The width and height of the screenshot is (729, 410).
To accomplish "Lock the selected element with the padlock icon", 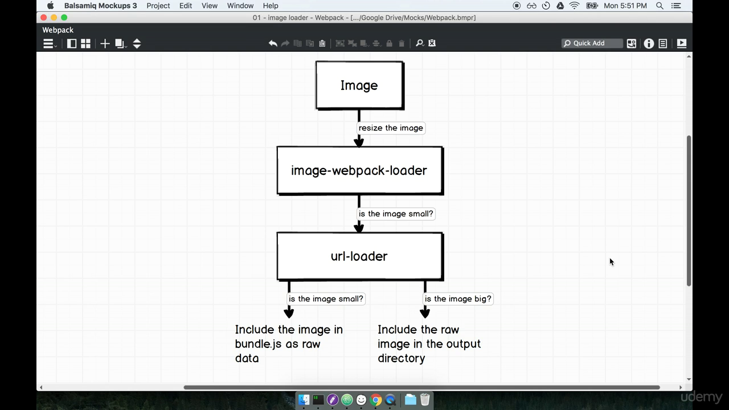I will (390, 43).
